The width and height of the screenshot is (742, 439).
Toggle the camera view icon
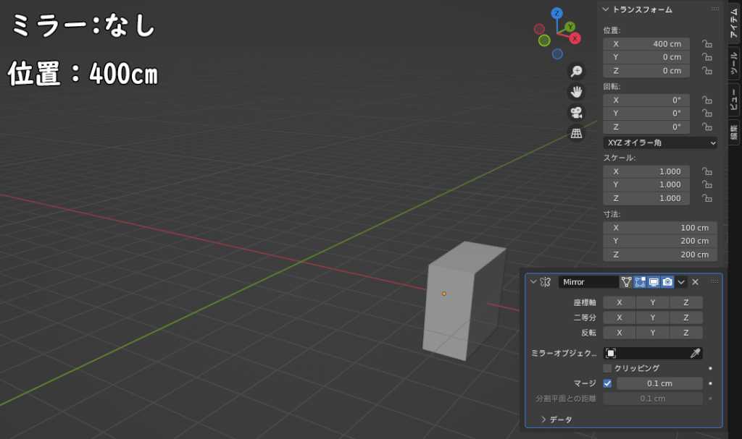(x=576, y=113)
